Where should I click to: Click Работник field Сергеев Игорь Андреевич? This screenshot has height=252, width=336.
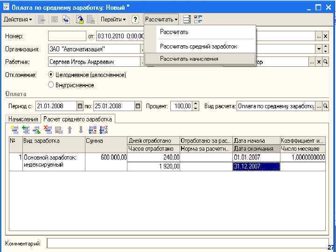click(x=94, y=62)
